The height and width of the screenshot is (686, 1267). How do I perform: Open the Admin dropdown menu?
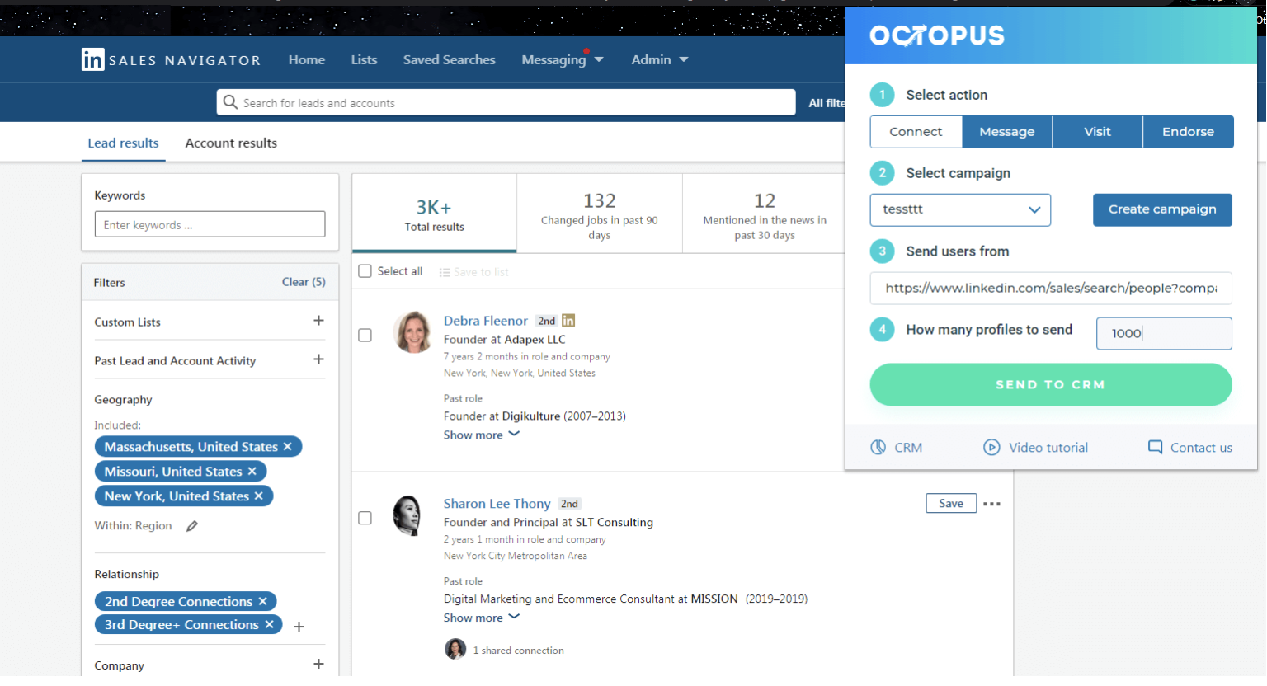(660, 60)
